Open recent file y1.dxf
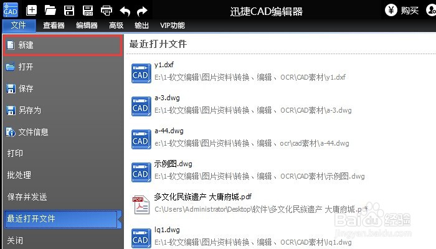The width and height of the screenshot is (436, 249). tap(164, 65)
